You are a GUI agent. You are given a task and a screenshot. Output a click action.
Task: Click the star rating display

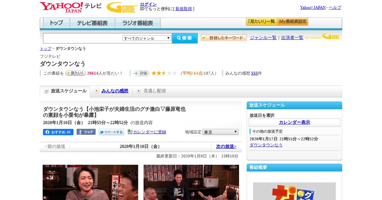point(164,73)
